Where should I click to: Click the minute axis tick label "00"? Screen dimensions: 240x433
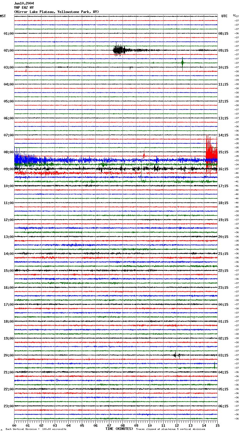click(x=14, y=425)
